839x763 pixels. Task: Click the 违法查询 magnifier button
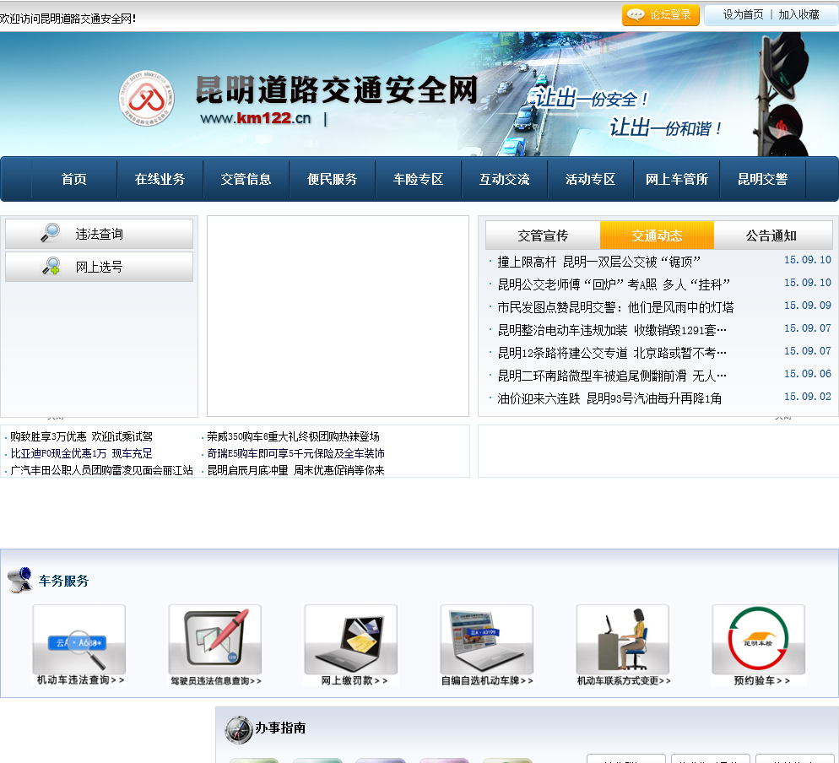coord(99,234)
